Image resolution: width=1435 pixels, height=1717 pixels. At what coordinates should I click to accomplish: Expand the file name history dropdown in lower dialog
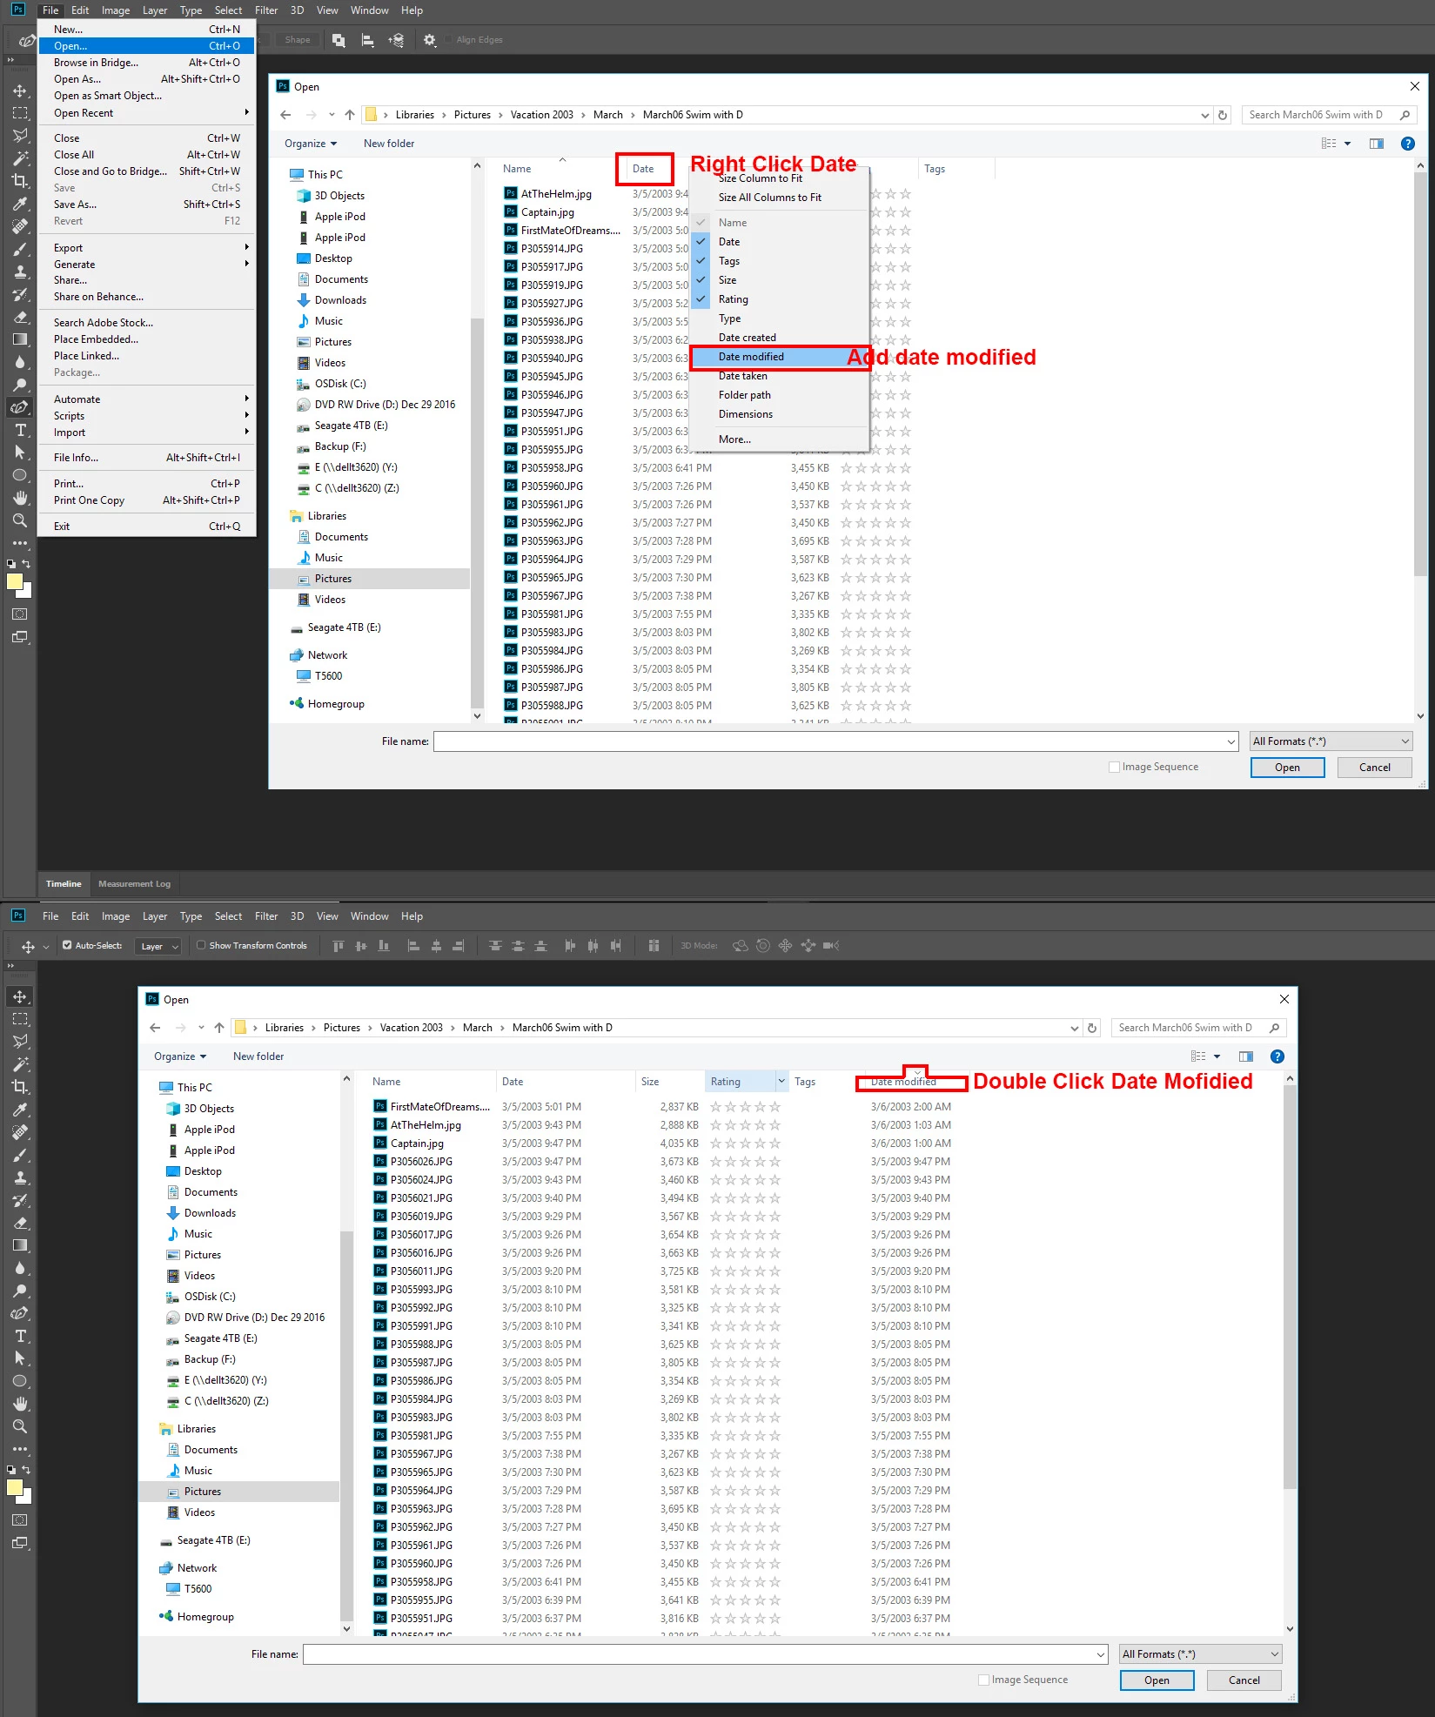1101,1654
